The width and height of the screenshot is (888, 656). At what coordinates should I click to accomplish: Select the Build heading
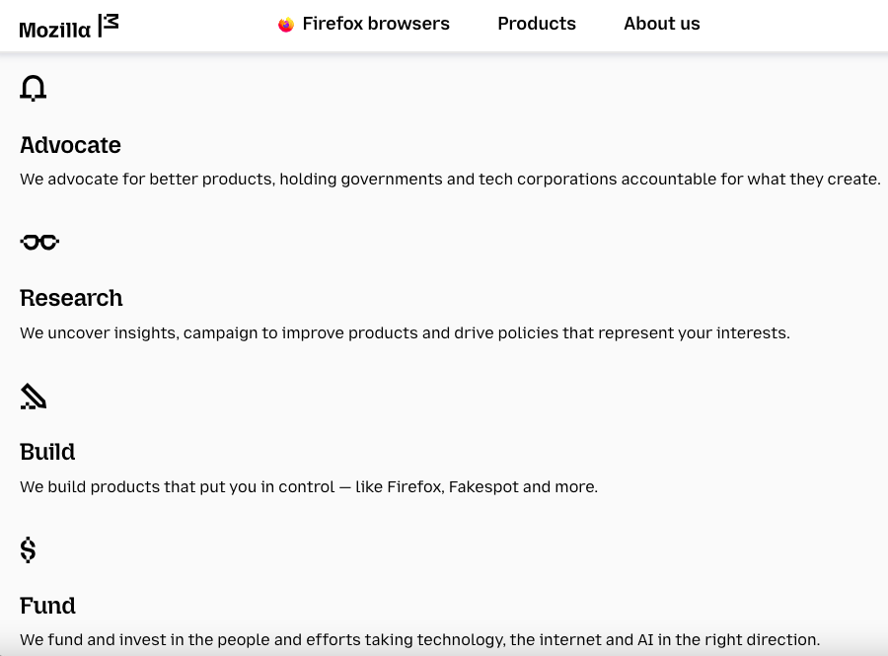(47, 452)
